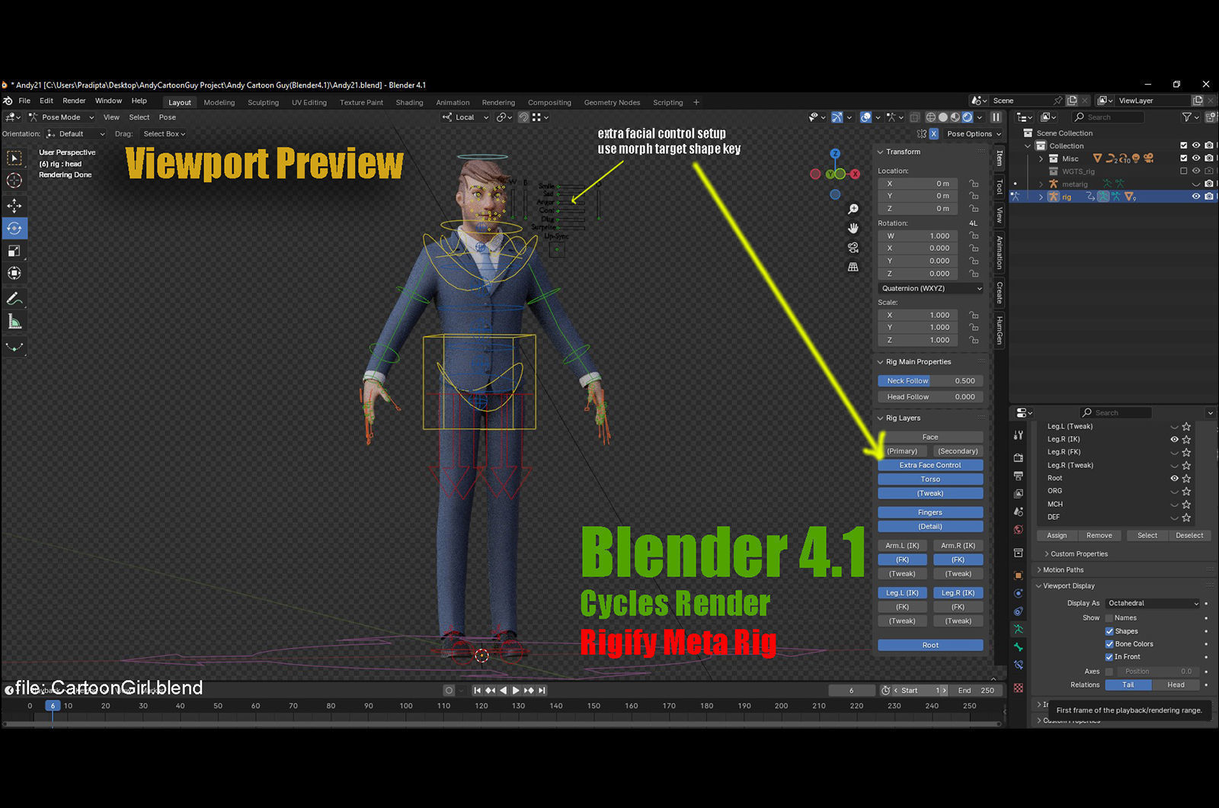Activate the Transform tool
Image resolution: width=1219 pixels, height=808 pixels.
[14, 273]
